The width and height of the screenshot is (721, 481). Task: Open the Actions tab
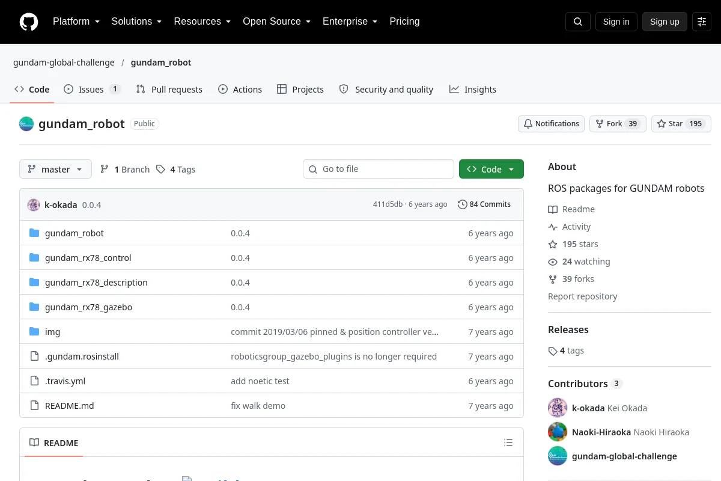[240, 90]
